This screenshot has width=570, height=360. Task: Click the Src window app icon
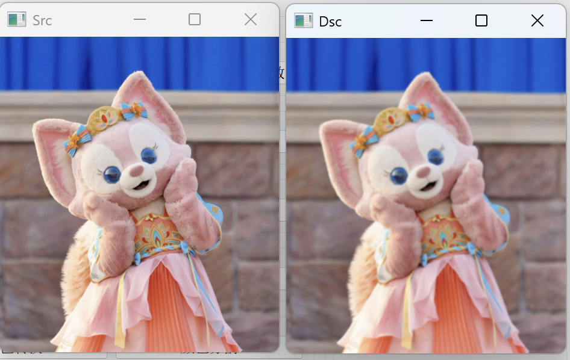pos(17,20)
